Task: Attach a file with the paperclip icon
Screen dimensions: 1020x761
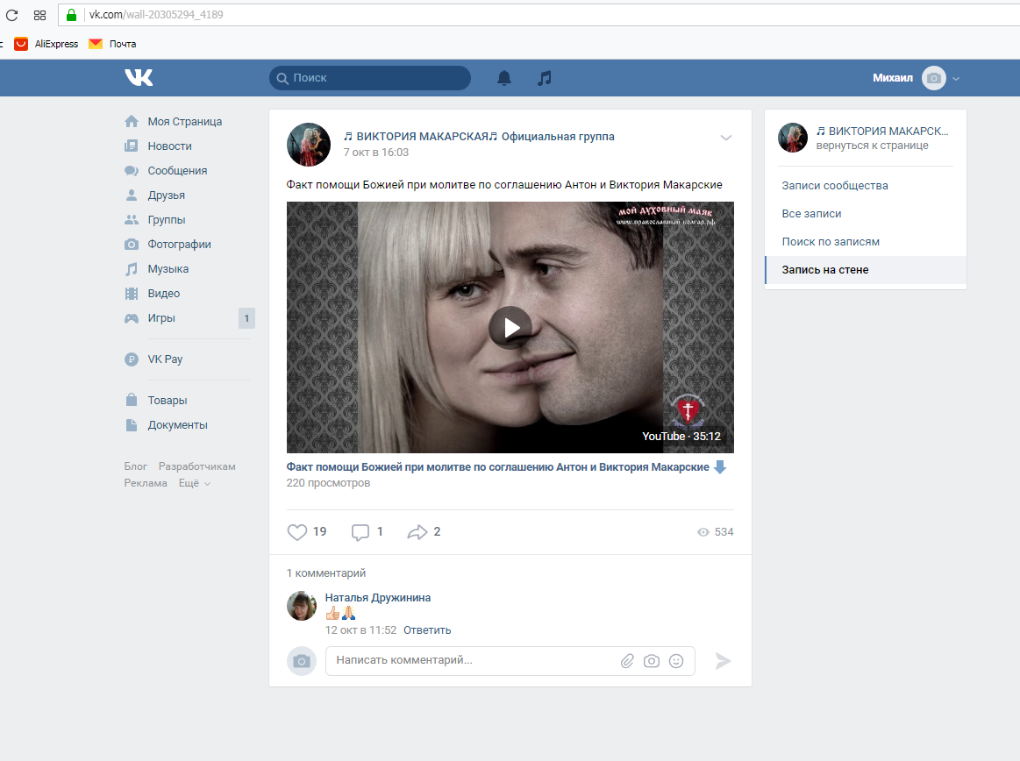Action: coord(627,661)
